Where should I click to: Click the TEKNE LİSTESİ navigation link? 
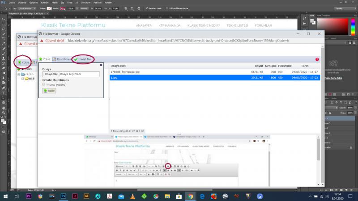pyautogui.click(x=237, y=25)
